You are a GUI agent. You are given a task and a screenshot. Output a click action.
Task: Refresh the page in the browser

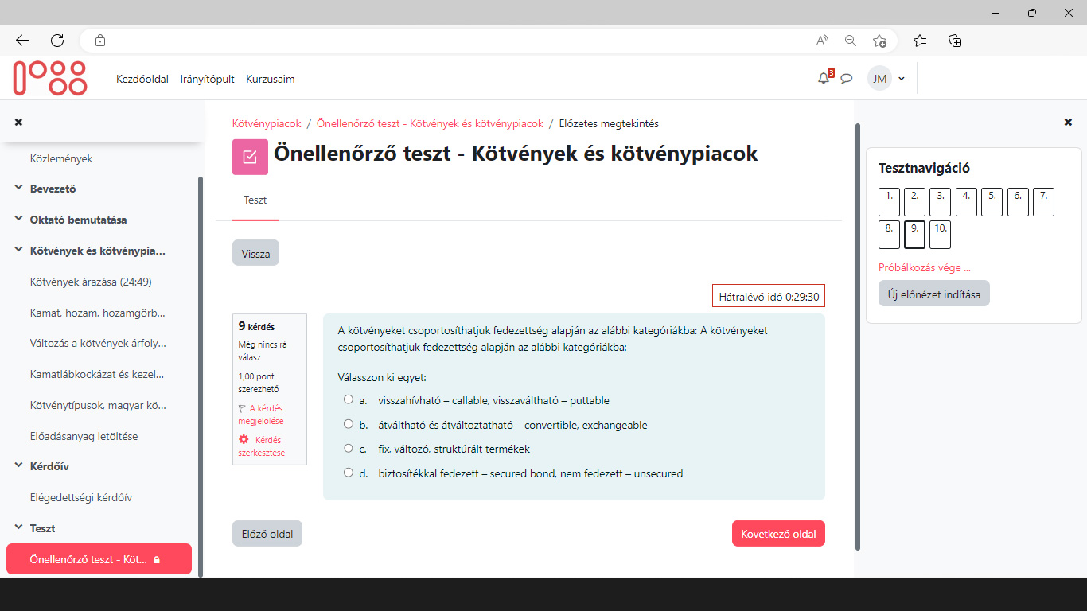pos(56,40)
